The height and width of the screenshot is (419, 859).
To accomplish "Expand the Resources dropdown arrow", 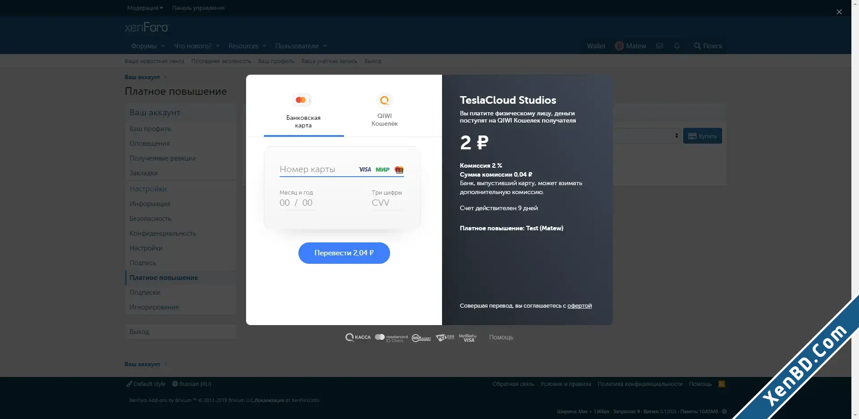I will tap(264, 46).
